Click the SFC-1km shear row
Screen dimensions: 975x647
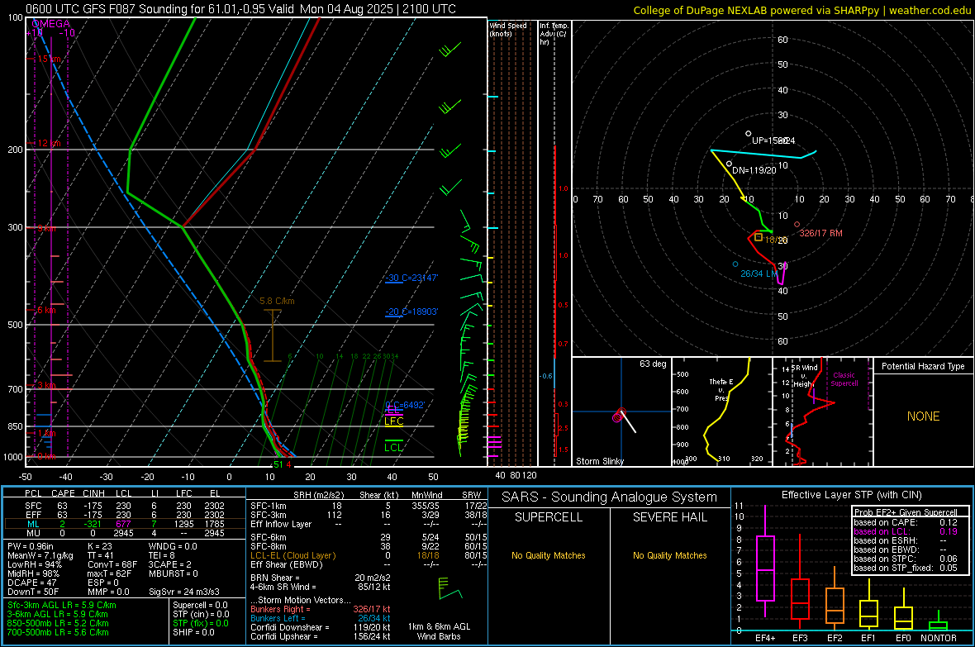369,506
